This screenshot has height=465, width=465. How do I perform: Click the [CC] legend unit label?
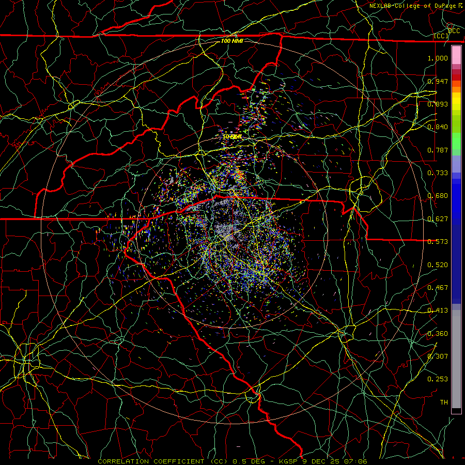(x=441, y=36)
